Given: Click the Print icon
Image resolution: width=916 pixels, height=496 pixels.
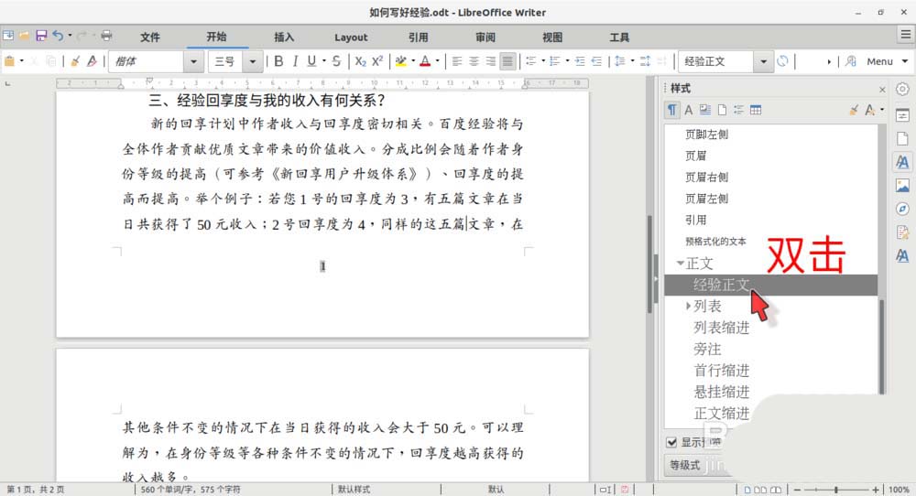Looking at the screenshot, I should pyautogui.click(x=106, y=36).
